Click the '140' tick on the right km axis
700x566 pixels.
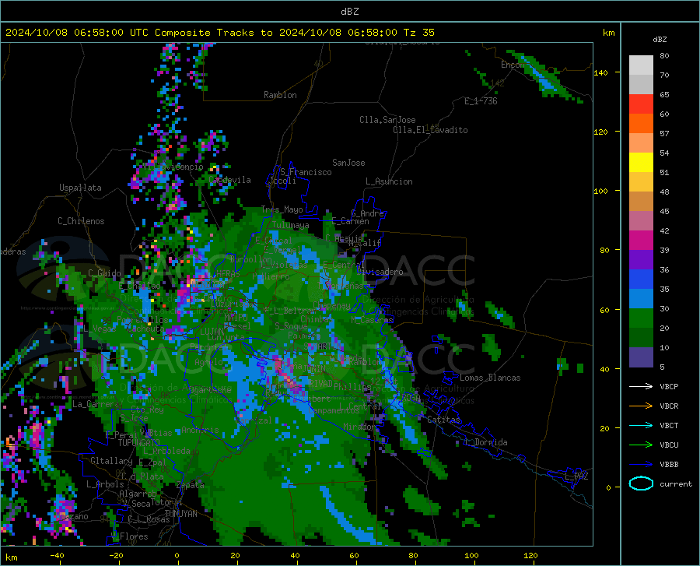600,72
